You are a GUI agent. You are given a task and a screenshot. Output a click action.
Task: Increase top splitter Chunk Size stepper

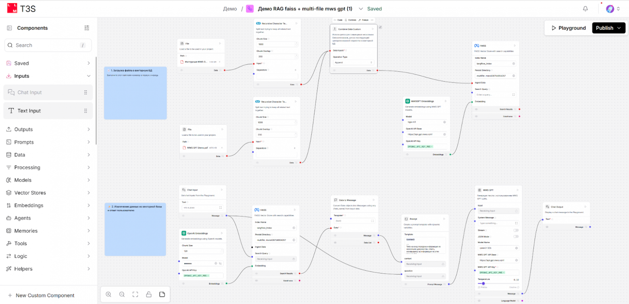pyautogui.click(x=296, y=43)
